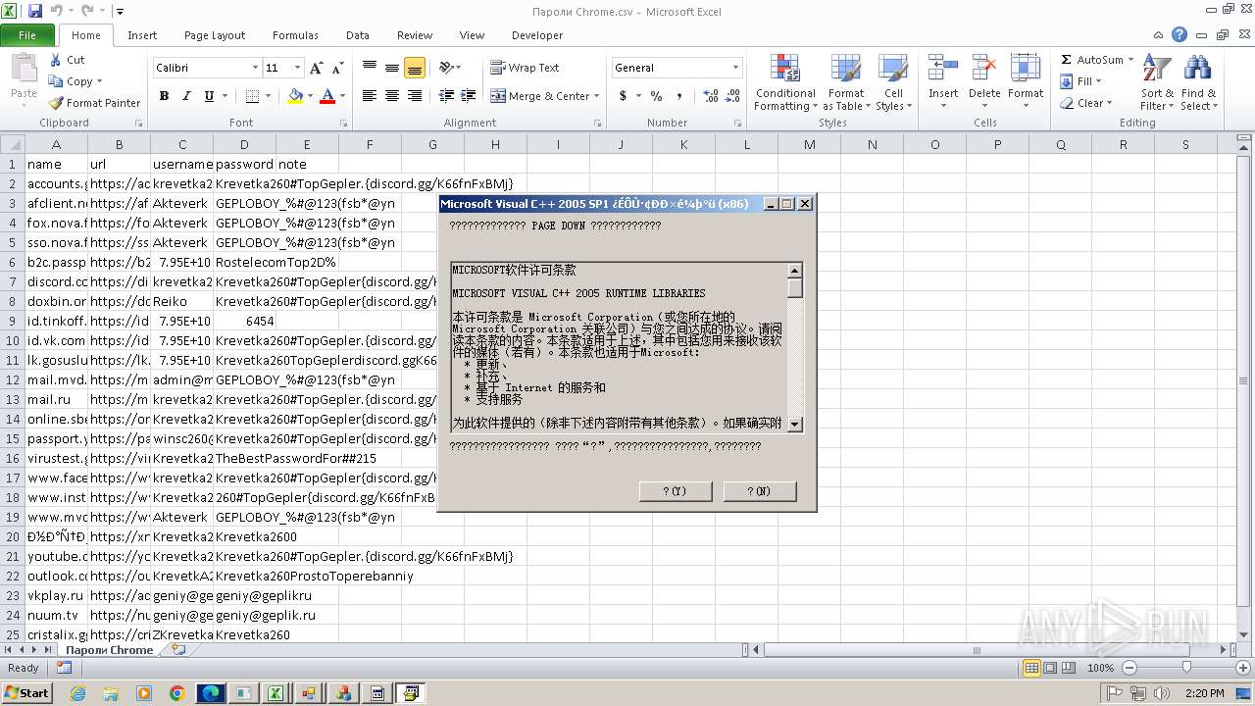This screenshot has height=706, width=1255.
Task: Click the Delete cells icon
Action: [x=984, y=69]
